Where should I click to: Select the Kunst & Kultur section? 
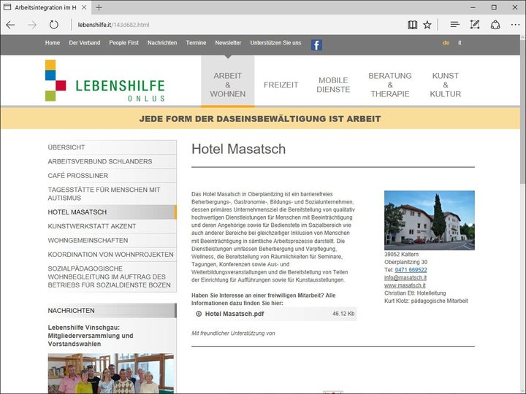[446, 85]
